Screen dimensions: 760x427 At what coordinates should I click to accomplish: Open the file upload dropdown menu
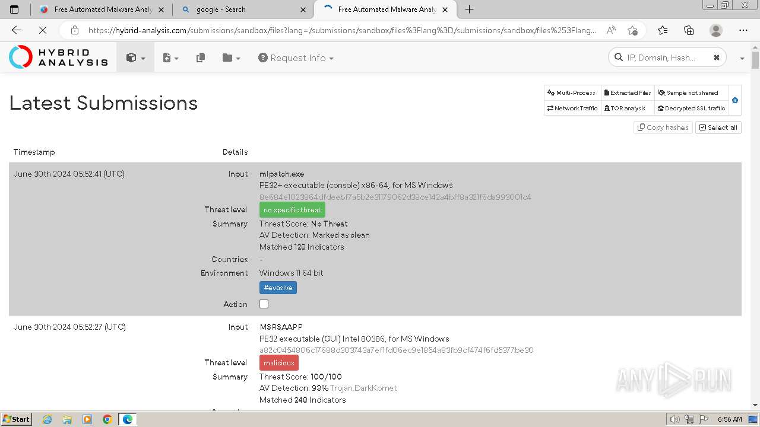(x=170, y=58)
